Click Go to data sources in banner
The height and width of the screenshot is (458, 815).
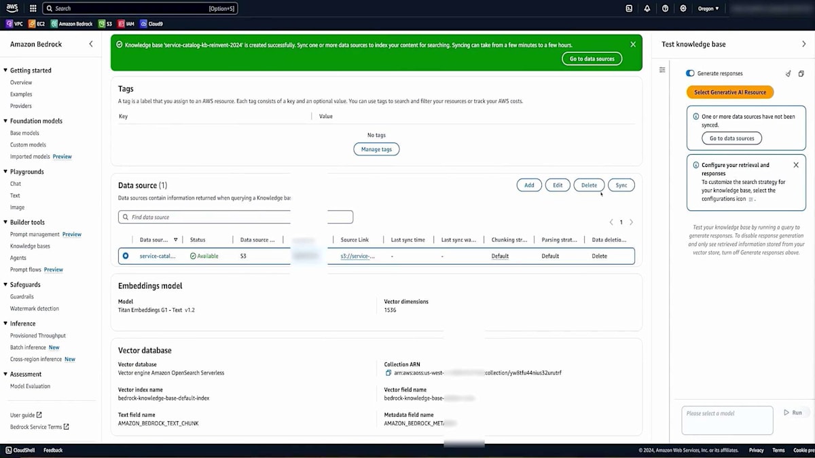(x=592, y=59)
